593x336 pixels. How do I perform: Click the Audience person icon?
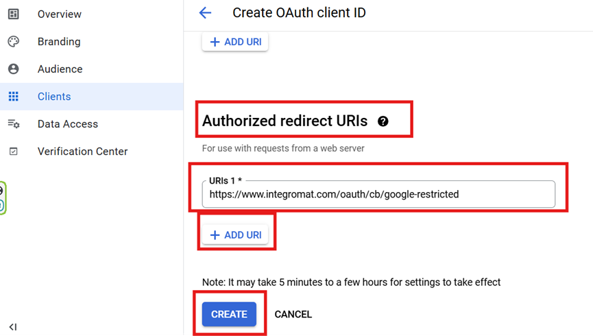[13, 69]
